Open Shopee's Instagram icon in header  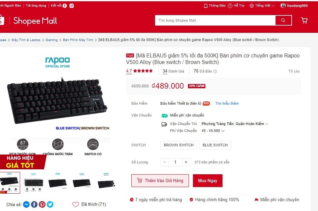point(71,6)
